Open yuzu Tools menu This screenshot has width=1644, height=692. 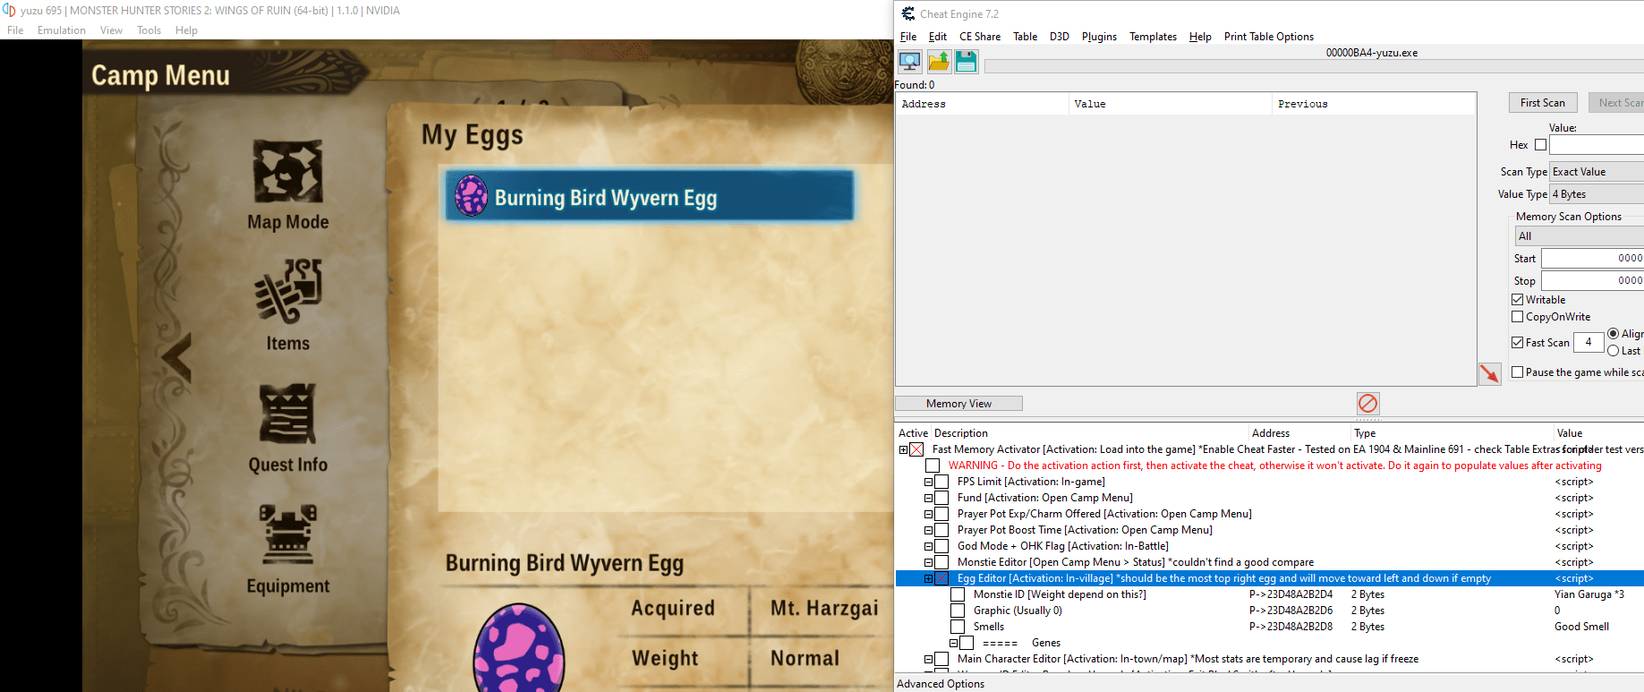[149, 30]
